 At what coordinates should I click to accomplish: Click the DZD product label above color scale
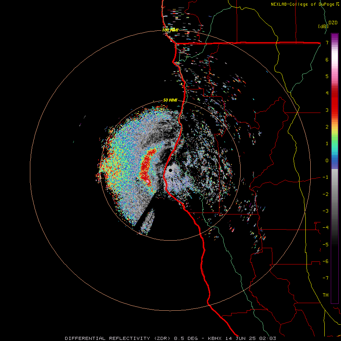pyautogui.click(x=333, y=23)
